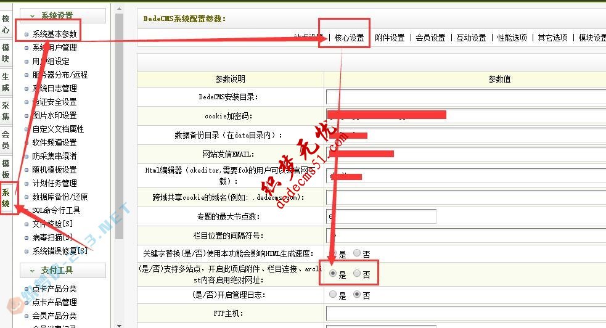Click sidebar scrollbar up arrow

[x=119, y=9]
